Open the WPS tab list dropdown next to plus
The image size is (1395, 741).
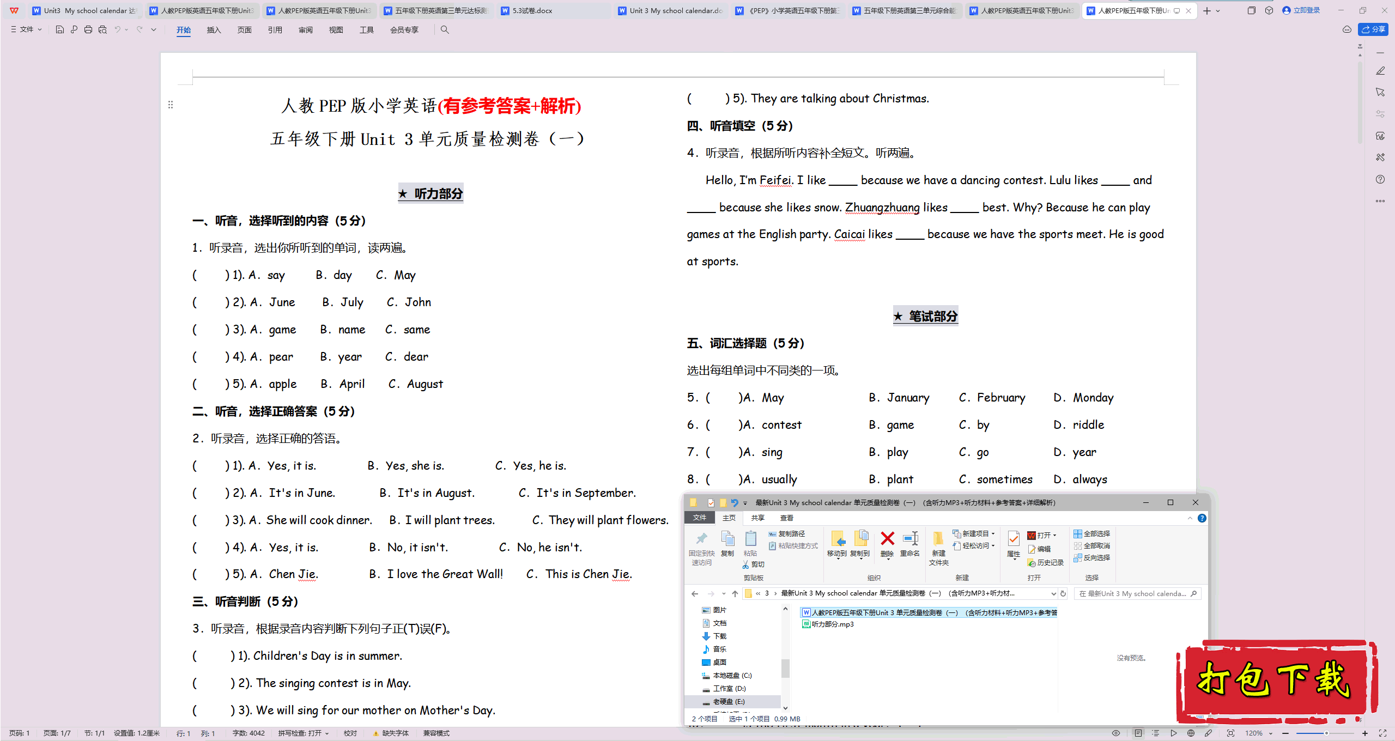tap(1218, 11)
